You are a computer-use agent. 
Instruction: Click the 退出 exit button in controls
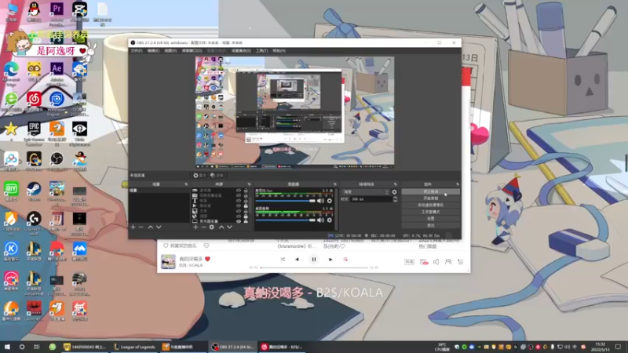pos(430,225)
